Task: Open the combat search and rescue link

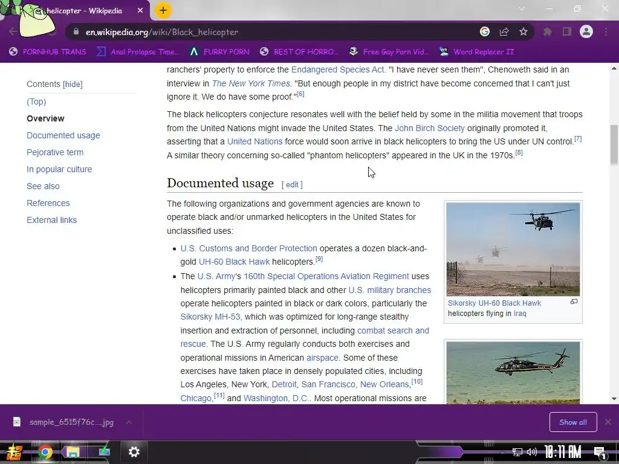Action: coord(393,330)
